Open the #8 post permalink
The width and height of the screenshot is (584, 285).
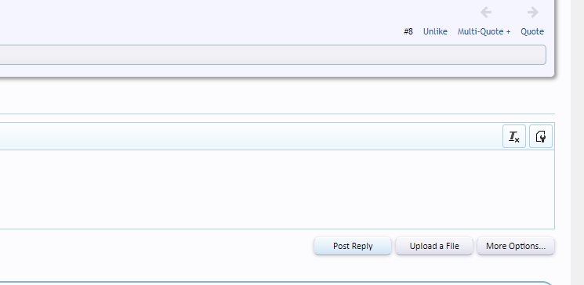(x=408, y=31)
